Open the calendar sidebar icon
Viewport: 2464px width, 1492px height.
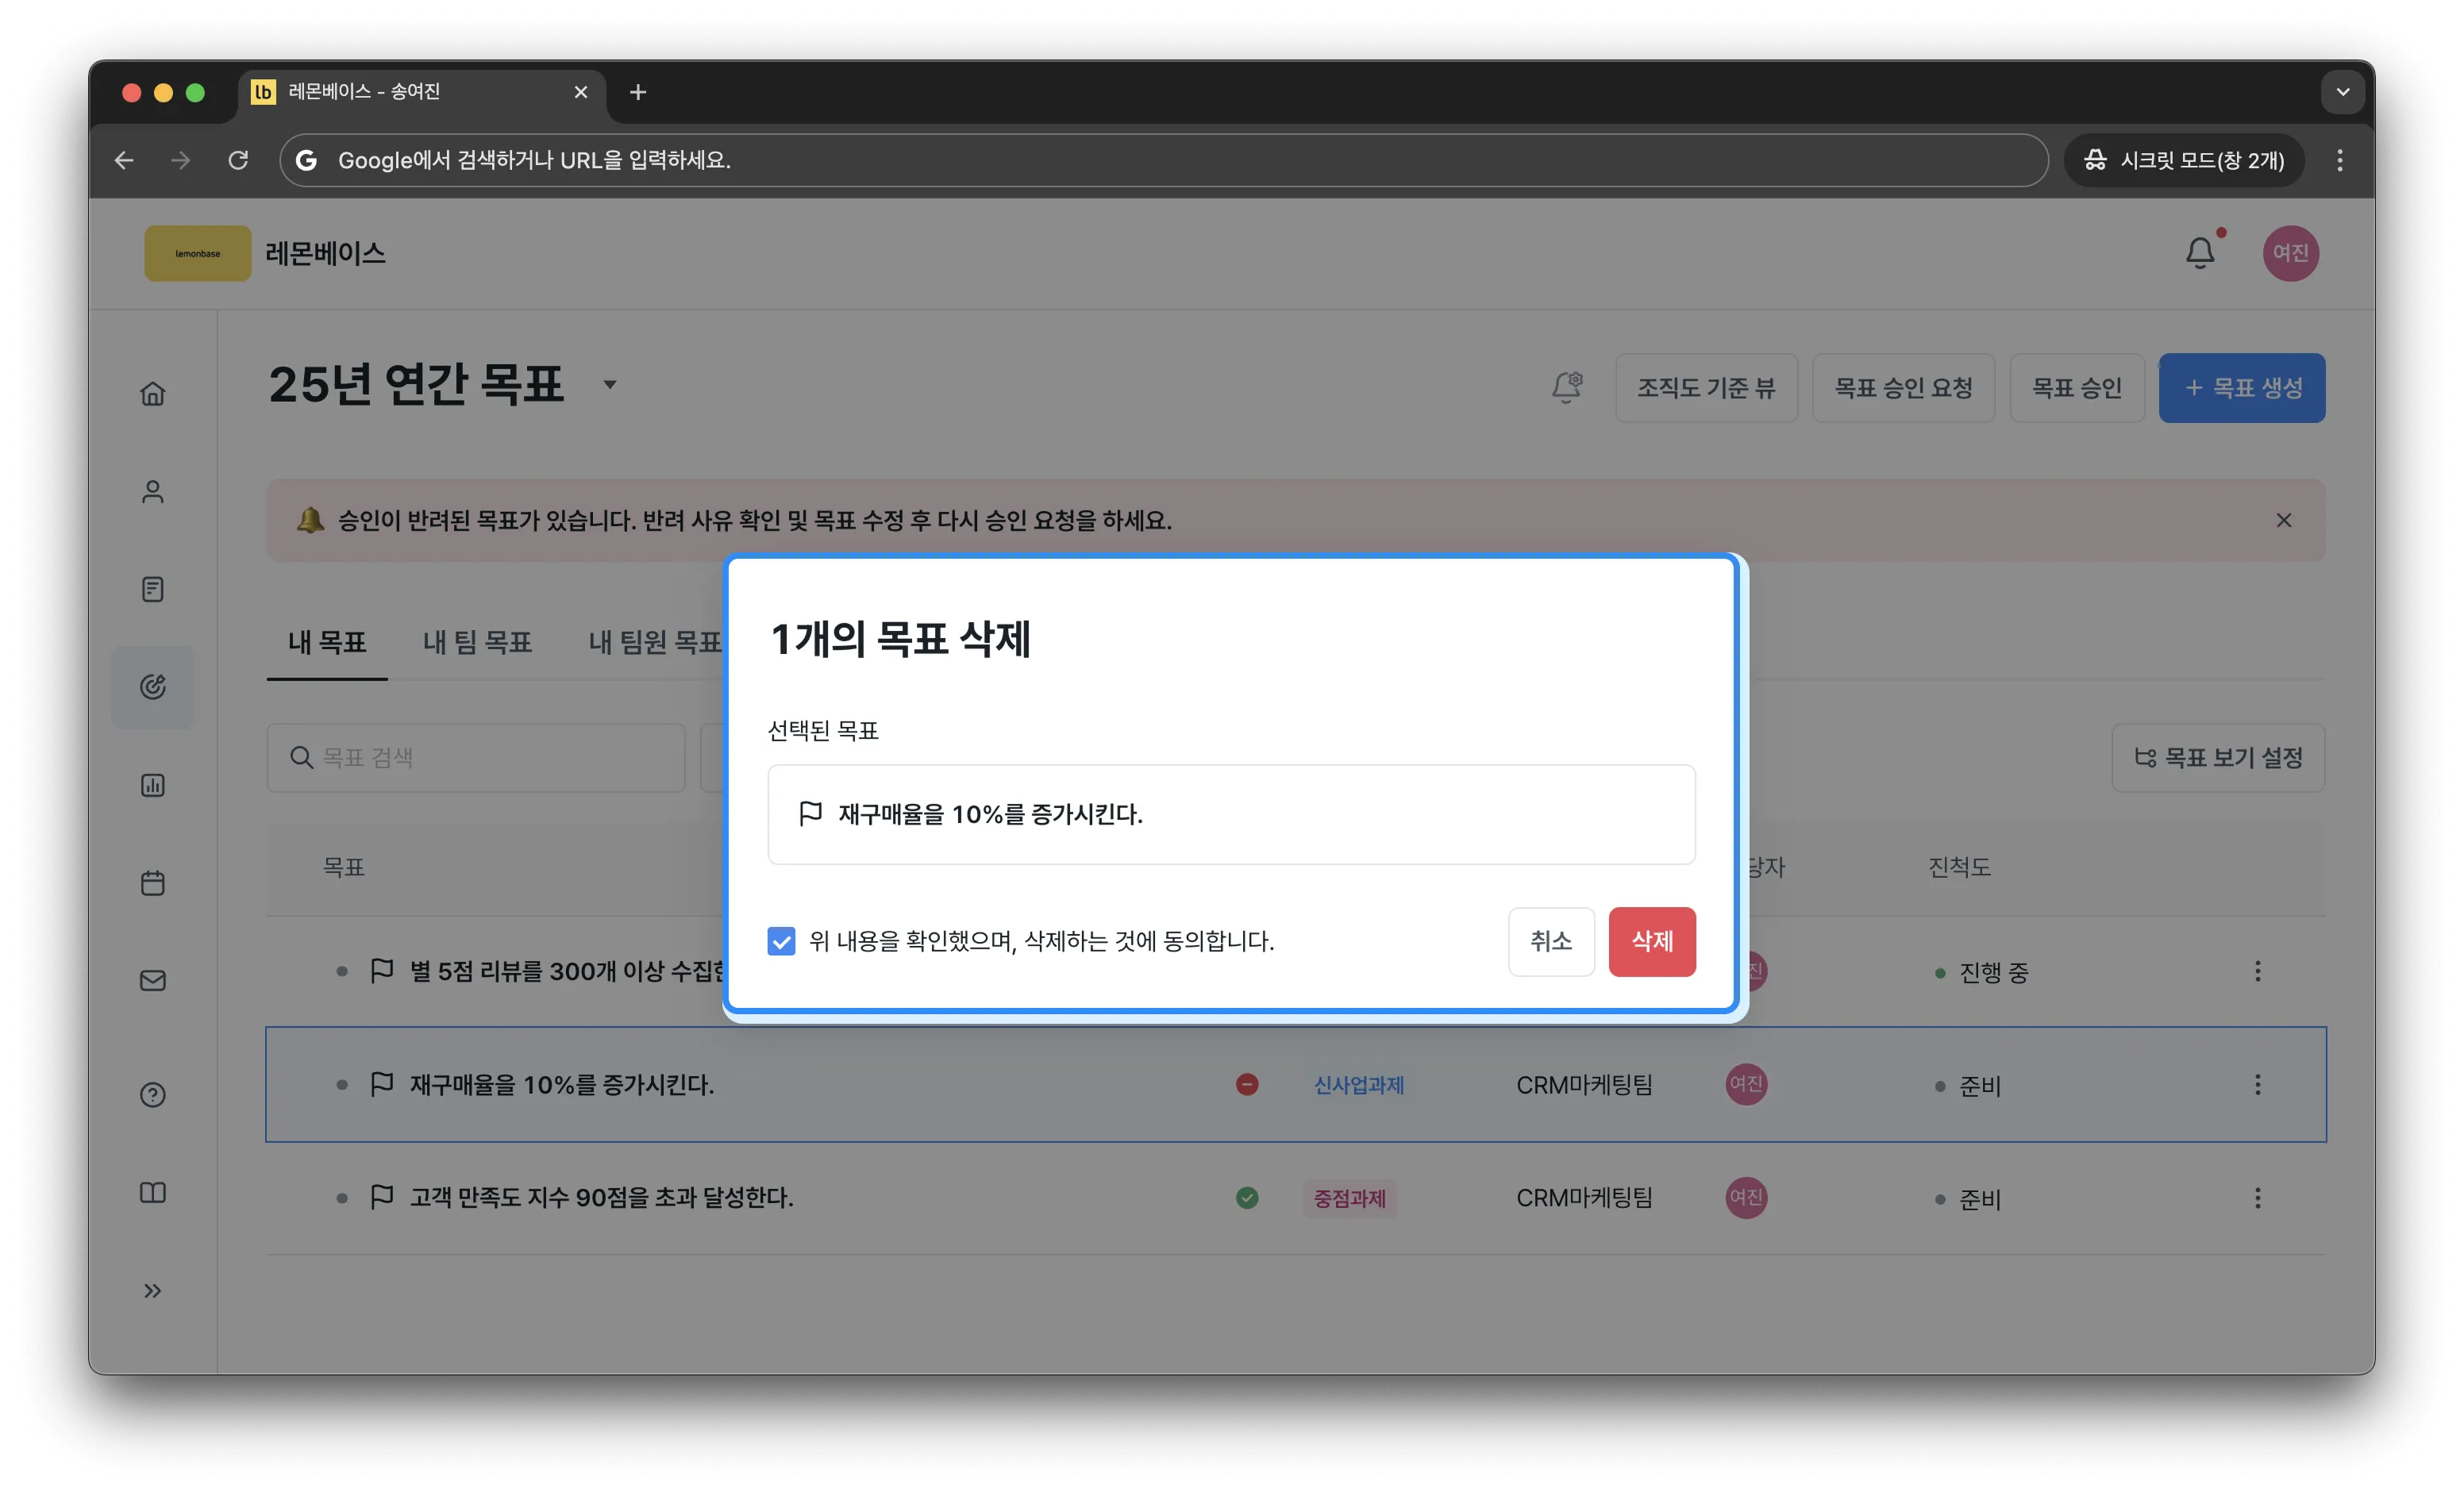[152, 883]
